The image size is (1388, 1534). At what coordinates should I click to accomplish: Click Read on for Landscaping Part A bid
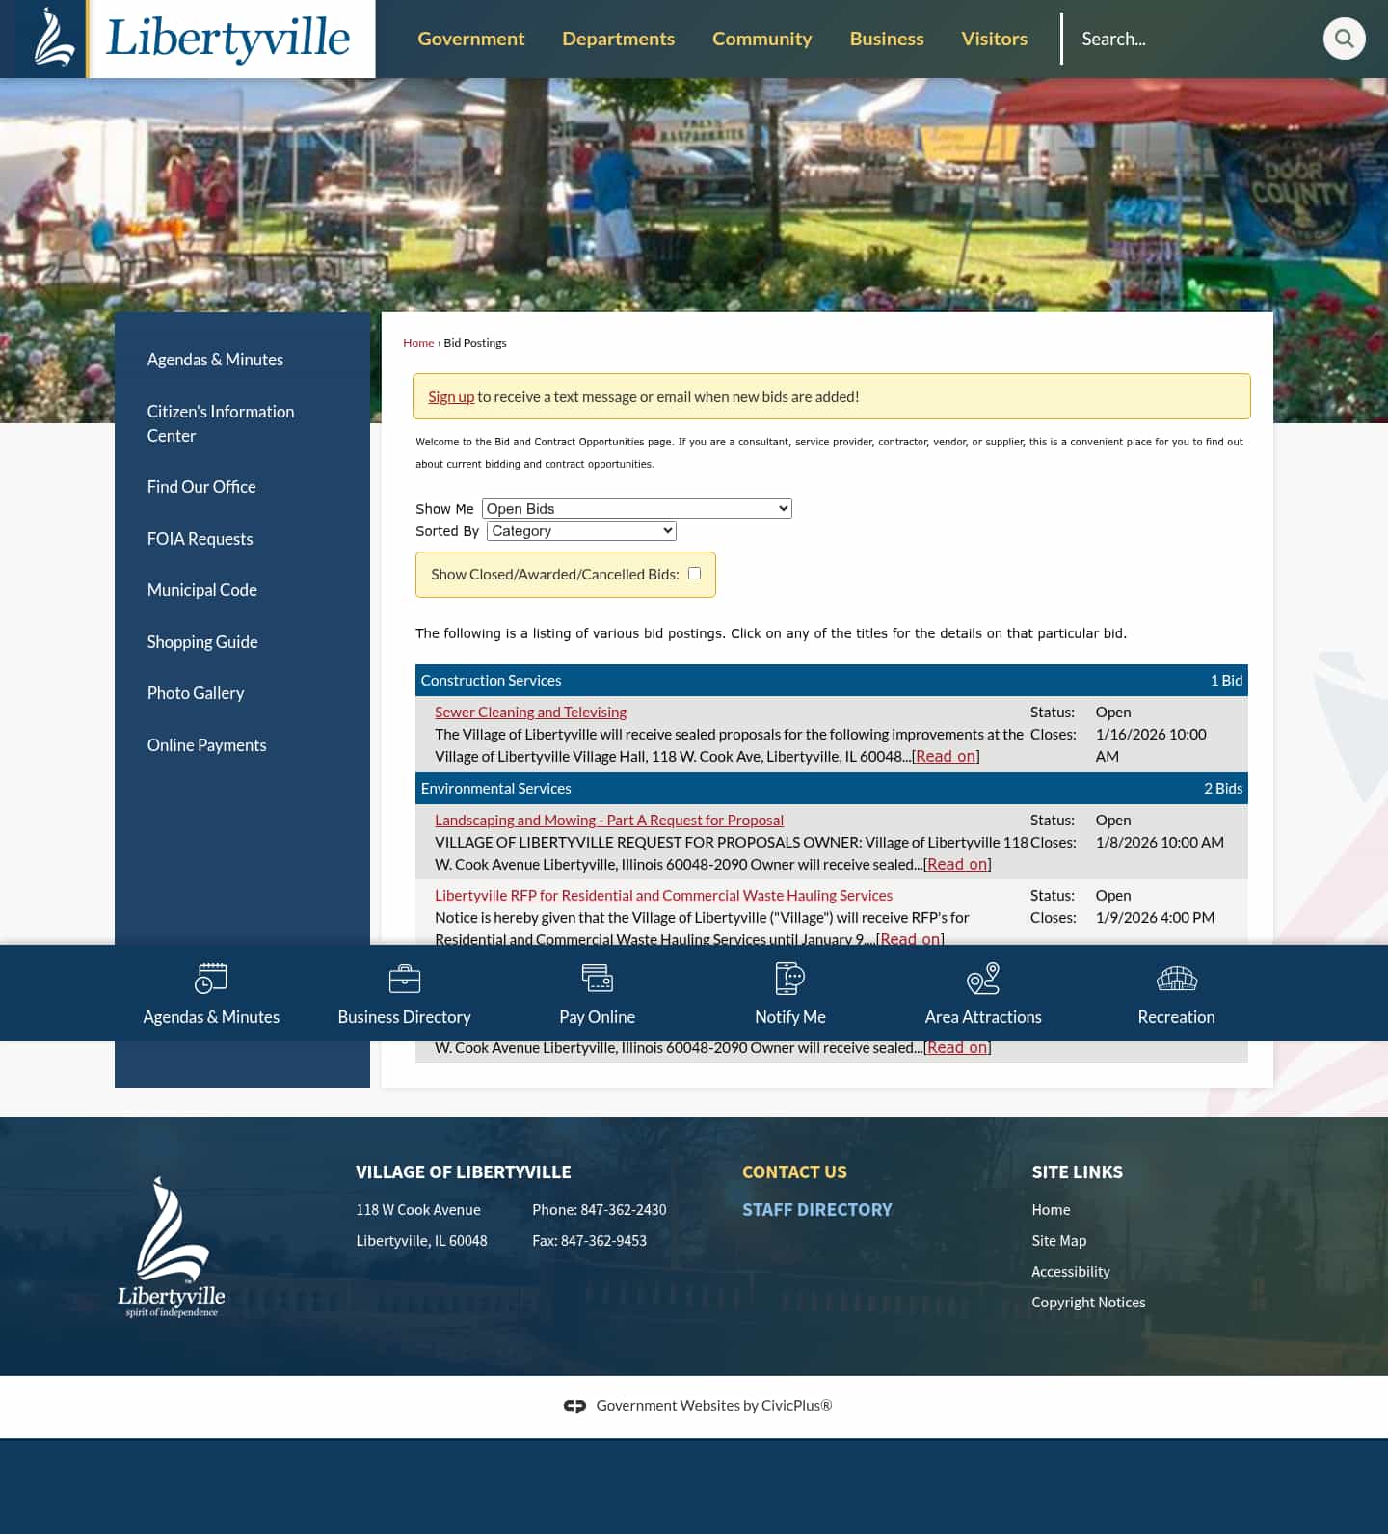tap(957, 864)
